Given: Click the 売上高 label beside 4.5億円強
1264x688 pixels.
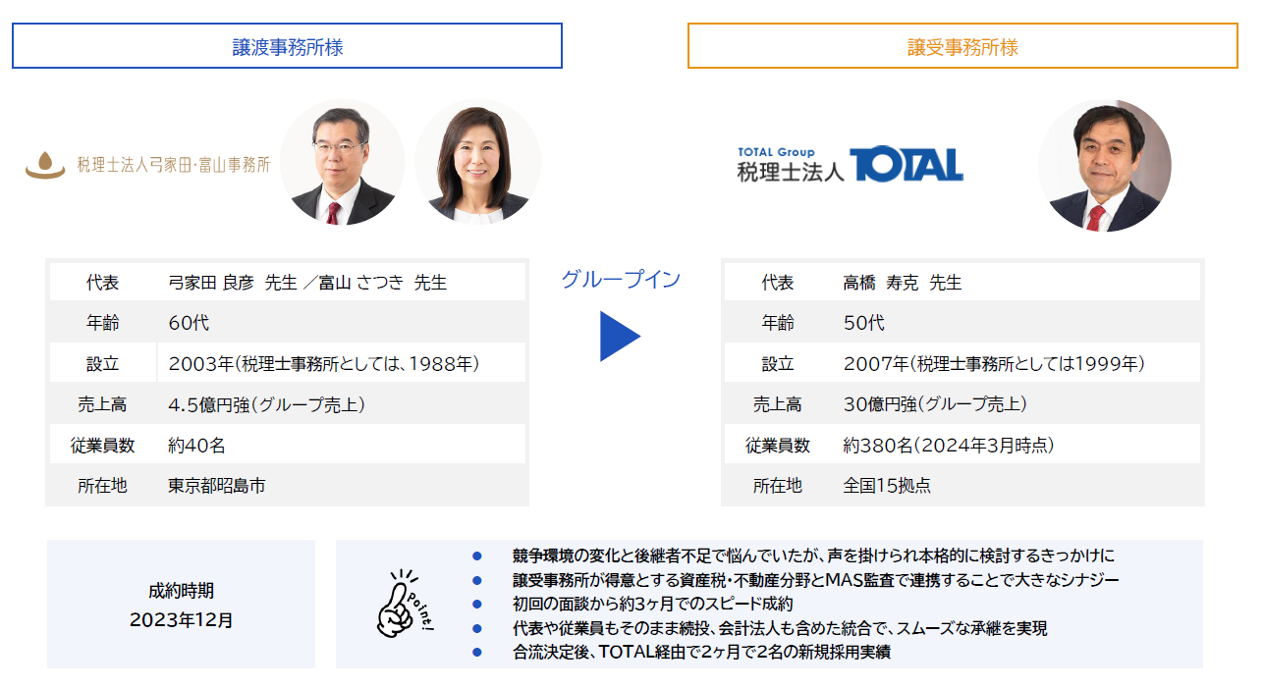Looking at the screenshot, I should (x=102, y=404).
